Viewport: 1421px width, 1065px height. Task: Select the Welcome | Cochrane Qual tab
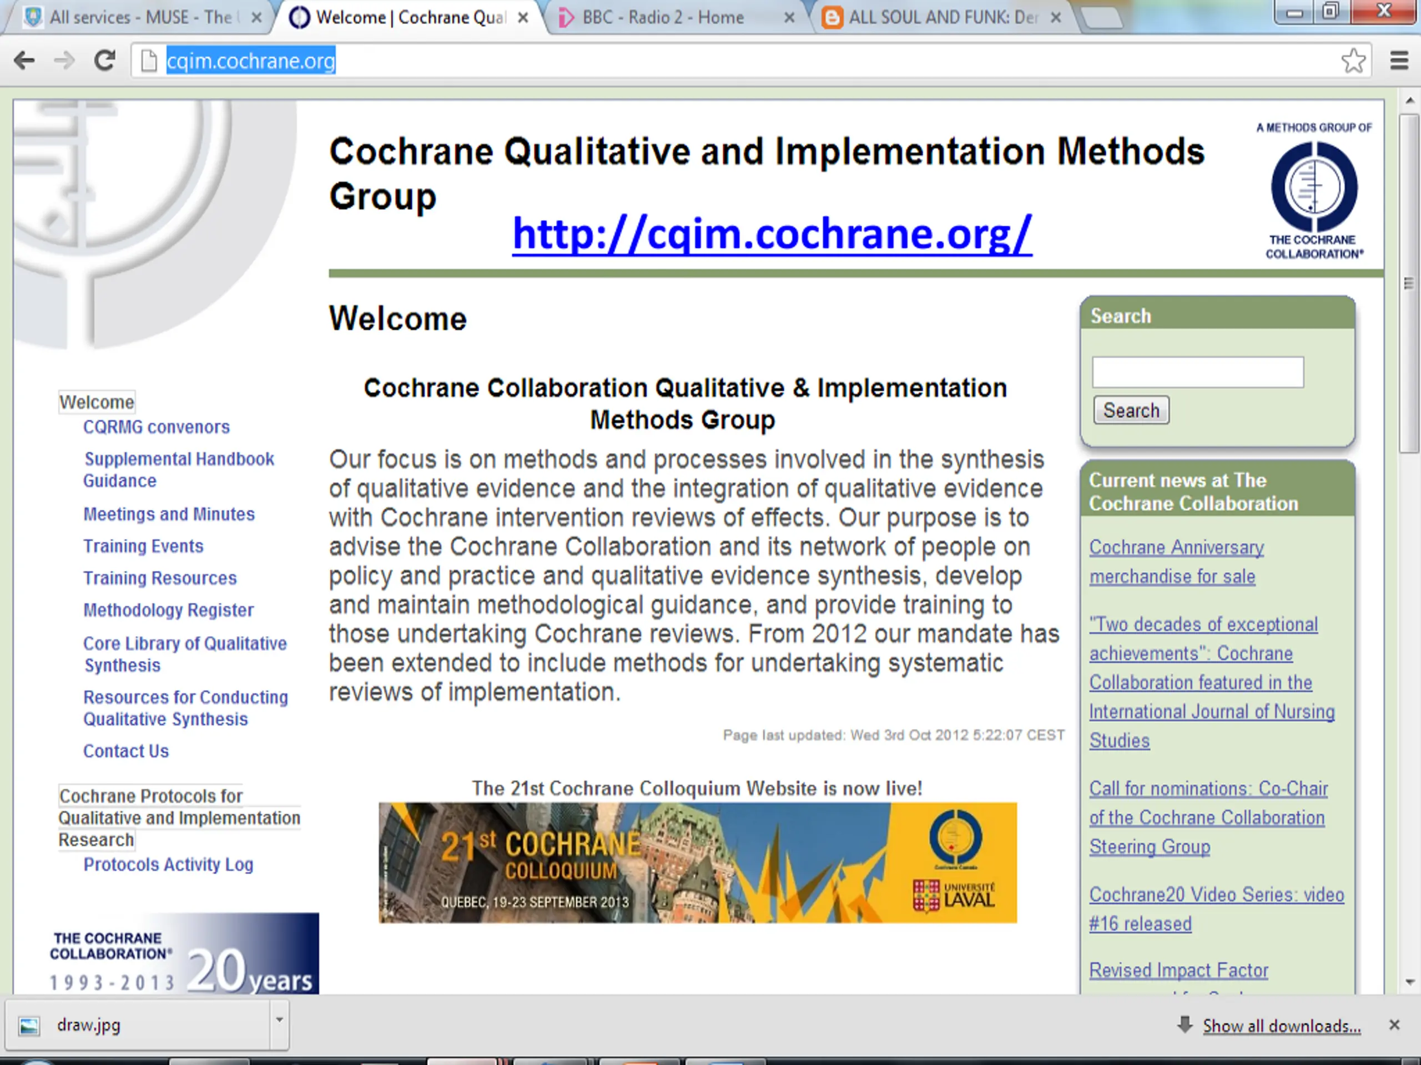411,17
